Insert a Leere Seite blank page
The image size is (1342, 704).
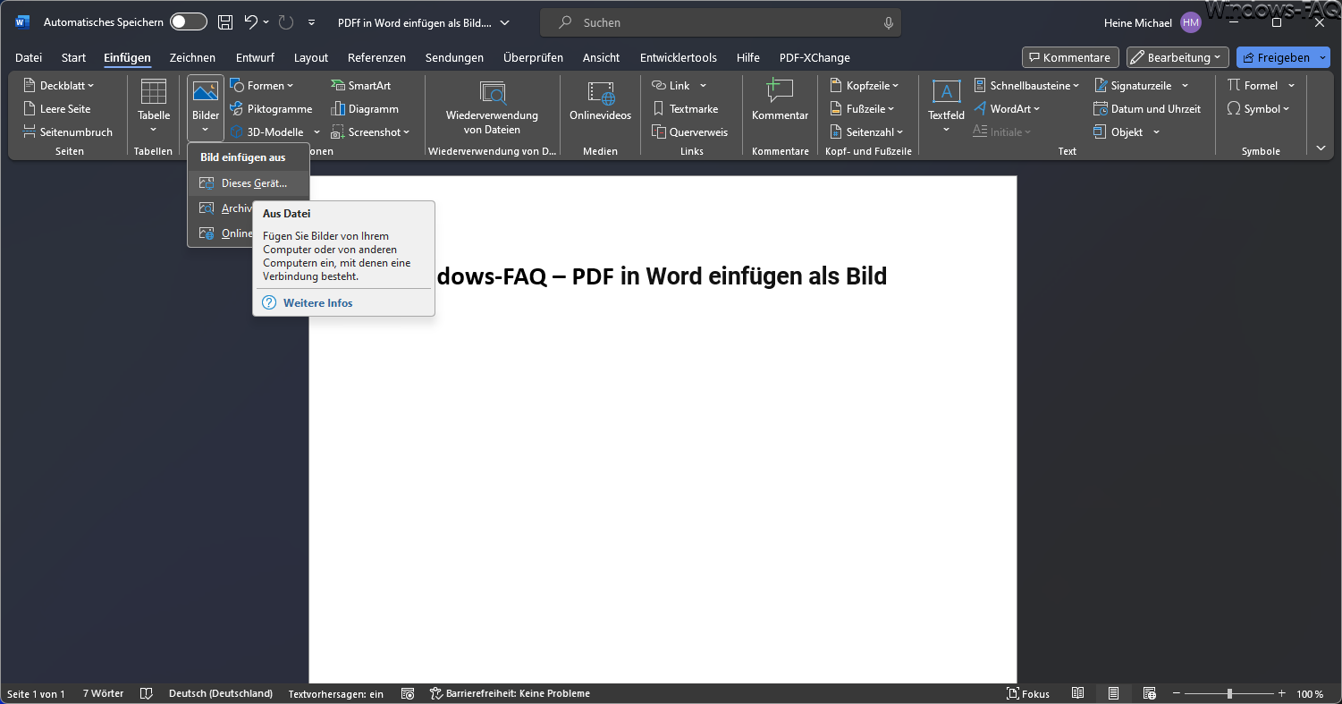tap(57, 109)
